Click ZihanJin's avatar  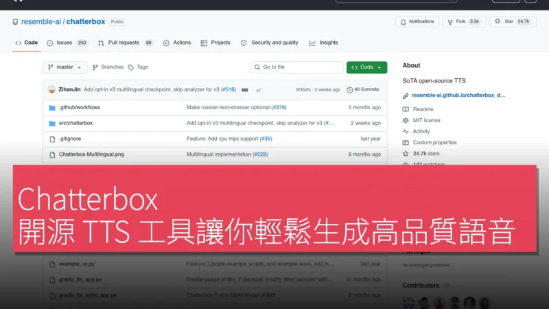52,90
